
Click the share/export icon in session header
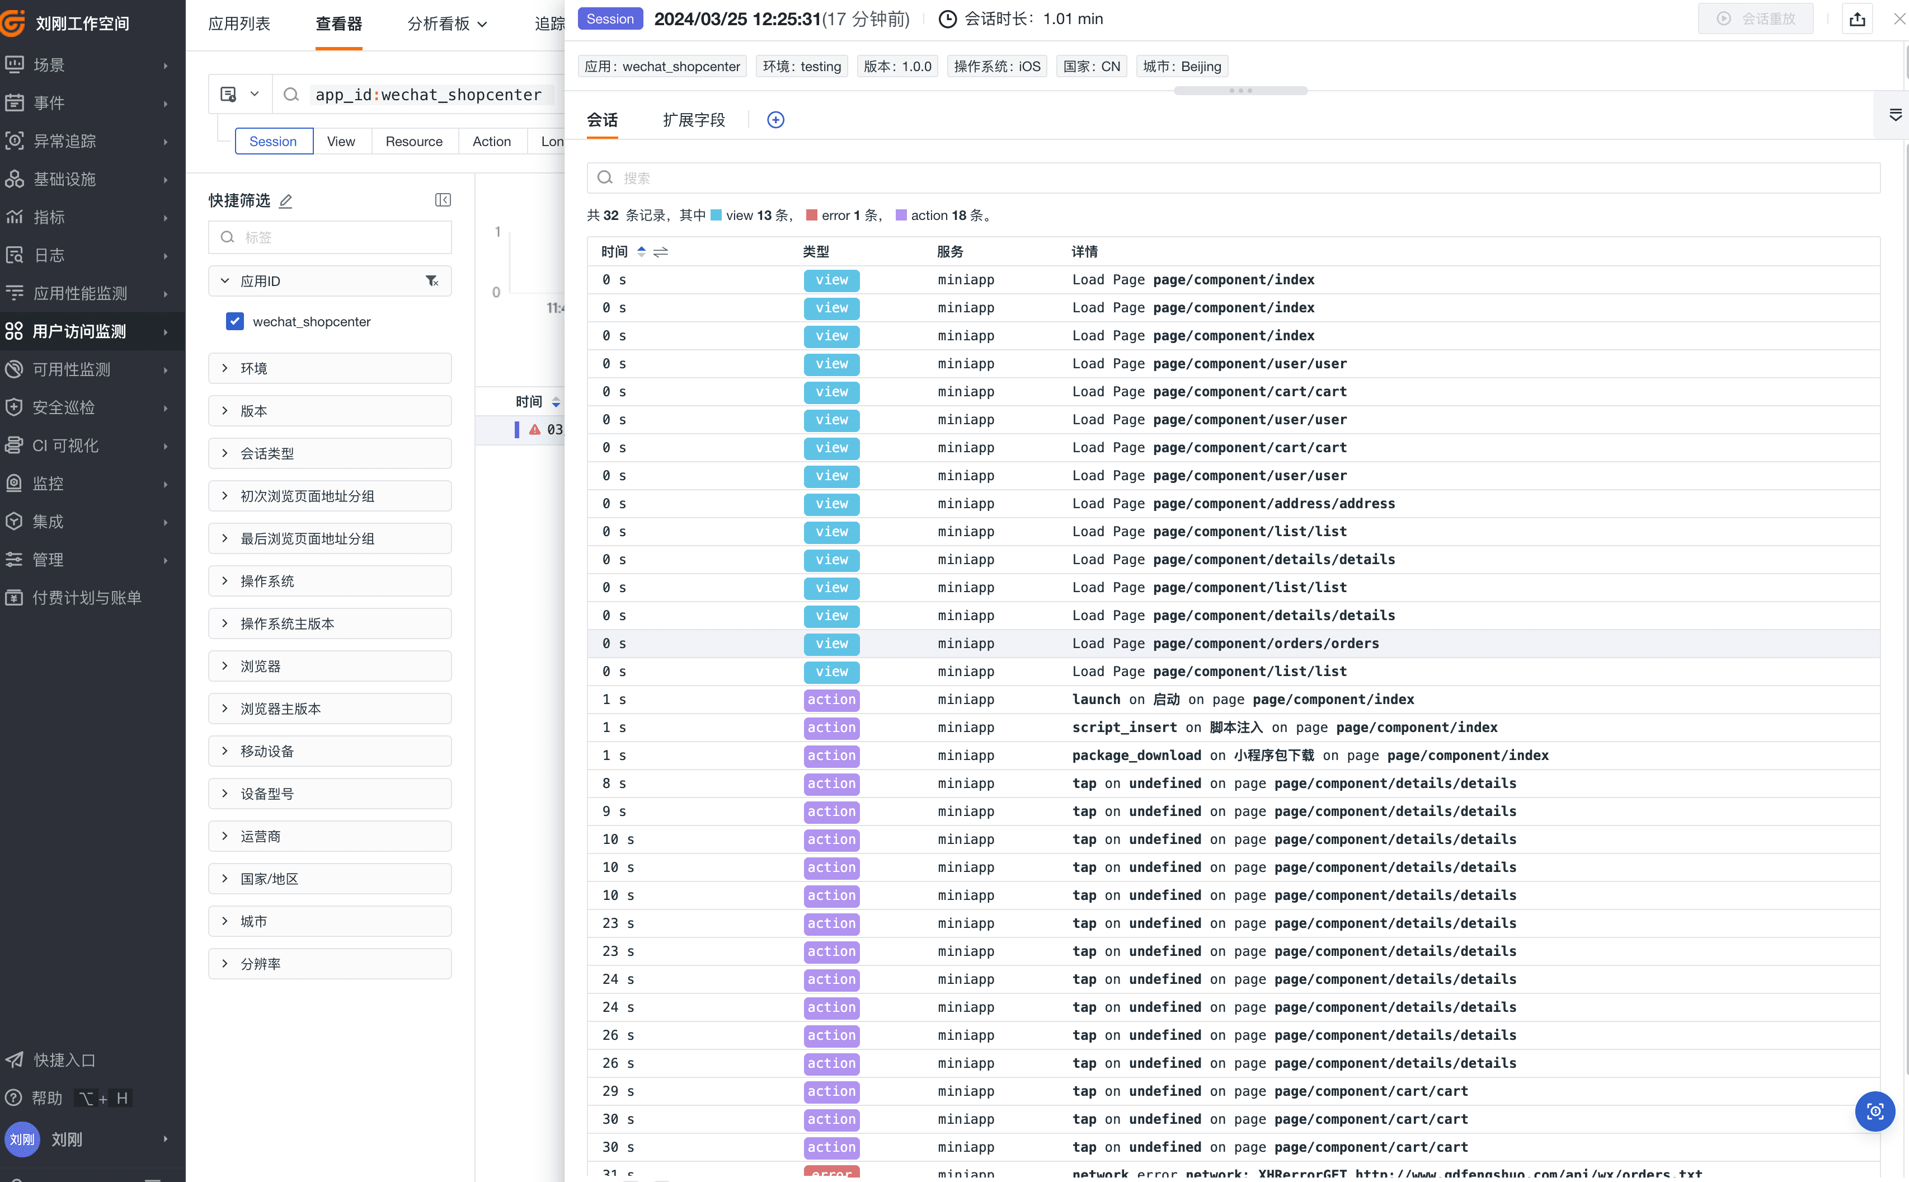pyautogui.click(x=1856, y=20)
